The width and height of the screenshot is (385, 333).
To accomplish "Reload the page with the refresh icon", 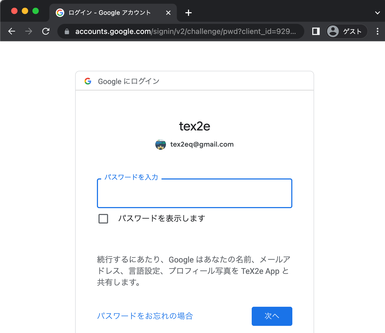I will tap(46, 31).
